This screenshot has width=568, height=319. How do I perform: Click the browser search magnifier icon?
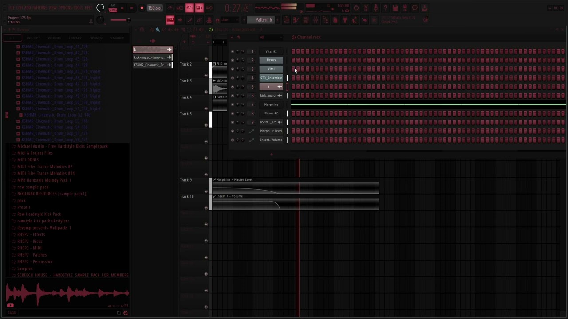[126, 313]
